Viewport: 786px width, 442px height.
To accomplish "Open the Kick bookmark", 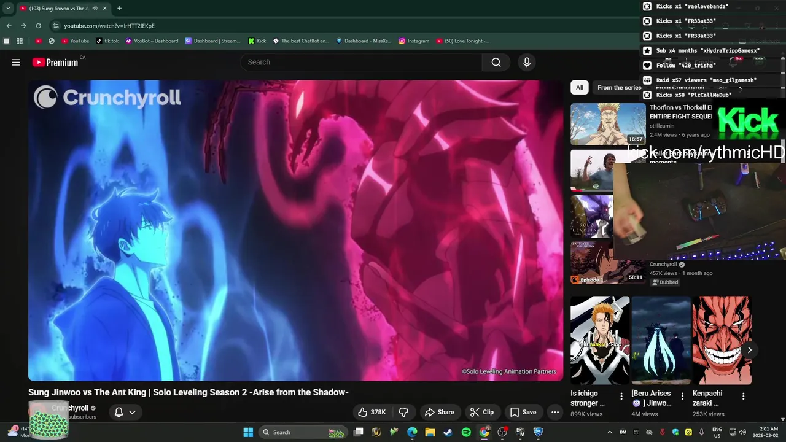I will (x=257, y=41).
